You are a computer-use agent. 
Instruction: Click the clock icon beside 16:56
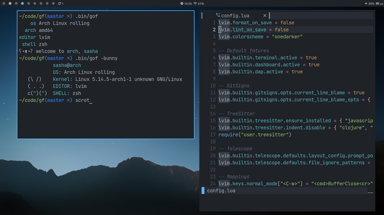pos(182,4)
